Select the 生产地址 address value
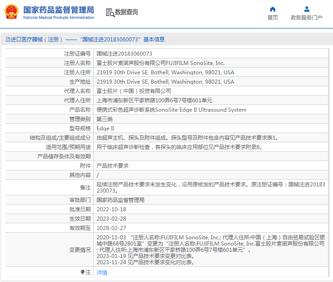The width and height of the screenshot is (333, 282). tap(166, 82)
